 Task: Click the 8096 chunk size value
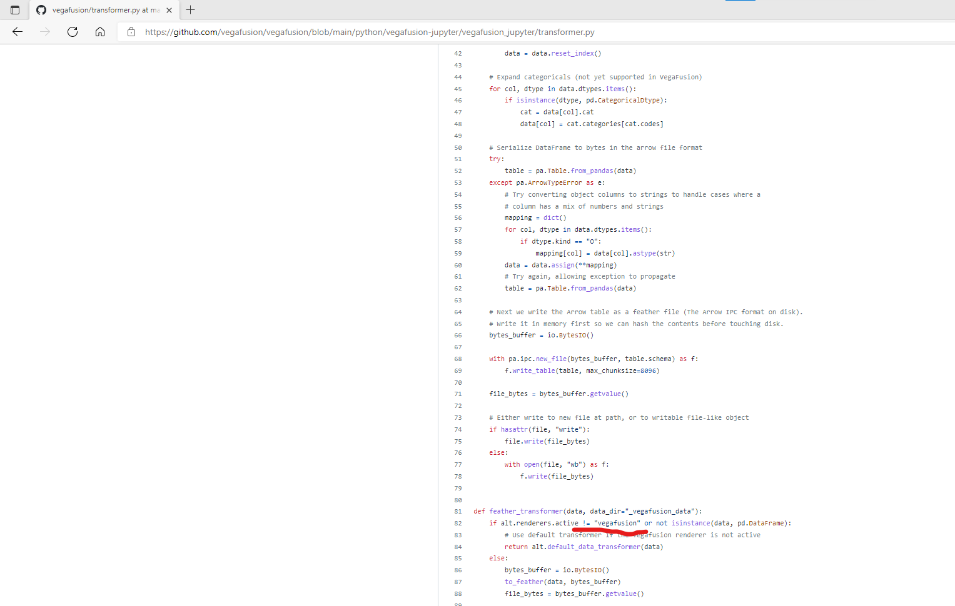tap(648, 371)
